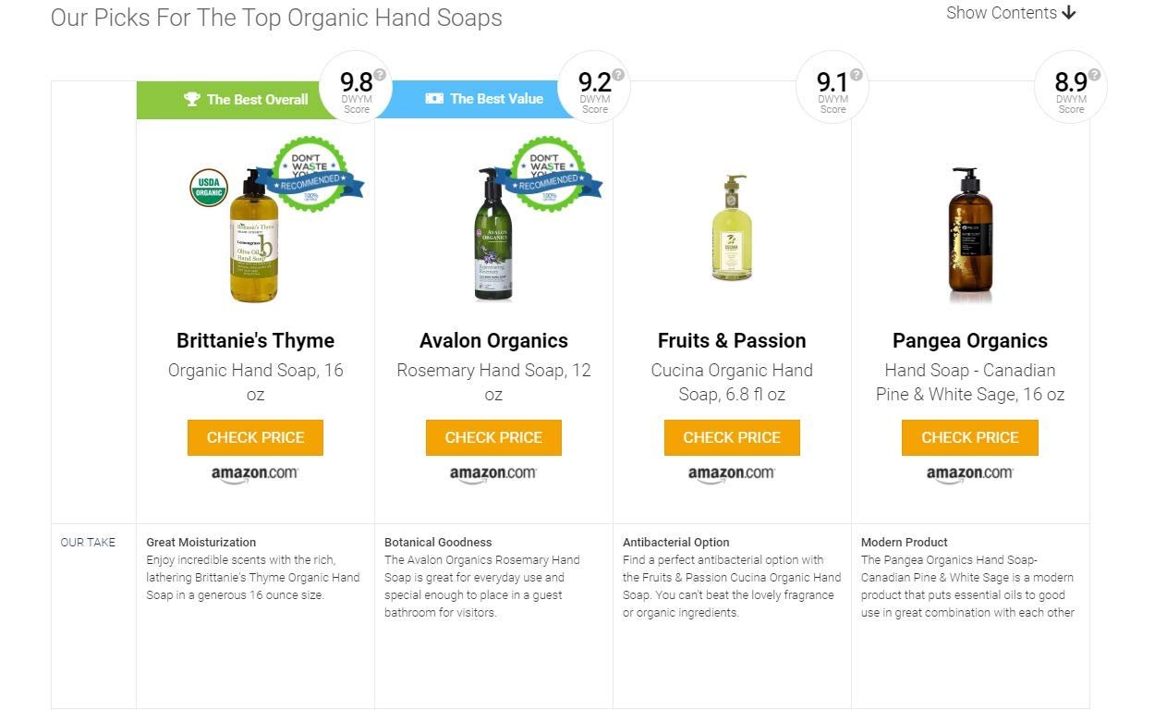
Task: Open Pangea Organics product title link
Action: point(970,340)
